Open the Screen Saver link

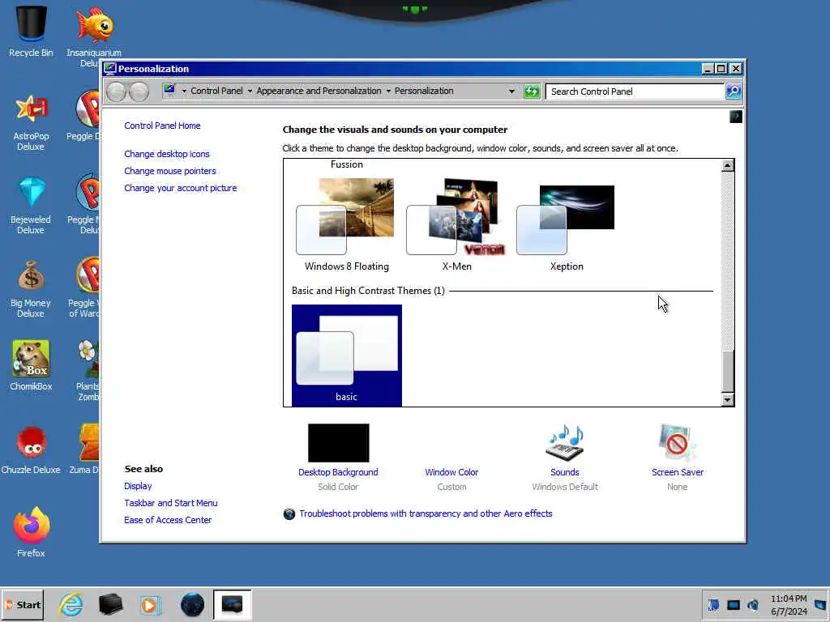(677, 472)
